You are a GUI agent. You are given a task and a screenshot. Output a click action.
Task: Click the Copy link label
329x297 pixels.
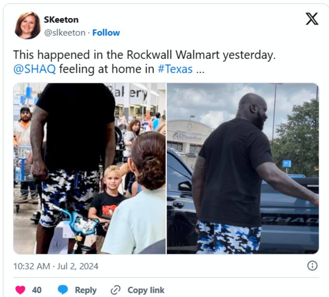click(x=146, y=290)
